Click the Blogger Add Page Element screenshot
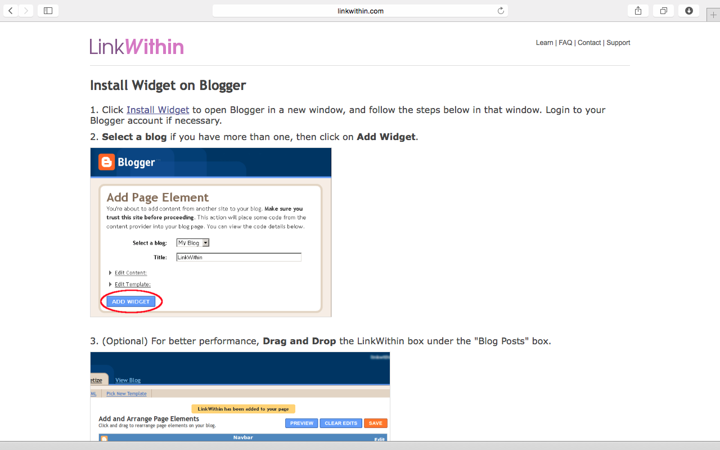The width and height of the screenshot is (720, 450). (x=211, y=232)
